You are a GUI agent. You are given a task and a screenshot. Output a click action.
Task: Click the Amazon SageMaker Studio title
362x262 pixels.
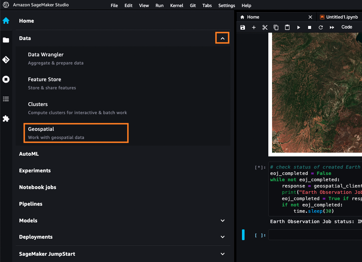[x=41, y=5]
